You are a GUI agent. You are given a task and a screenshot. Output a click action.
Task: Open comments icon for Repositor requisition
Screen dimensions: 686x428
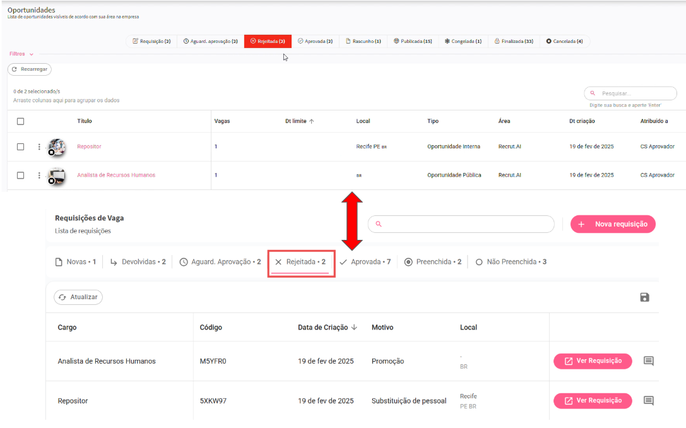pyautogui.click(x=648, y=401)
